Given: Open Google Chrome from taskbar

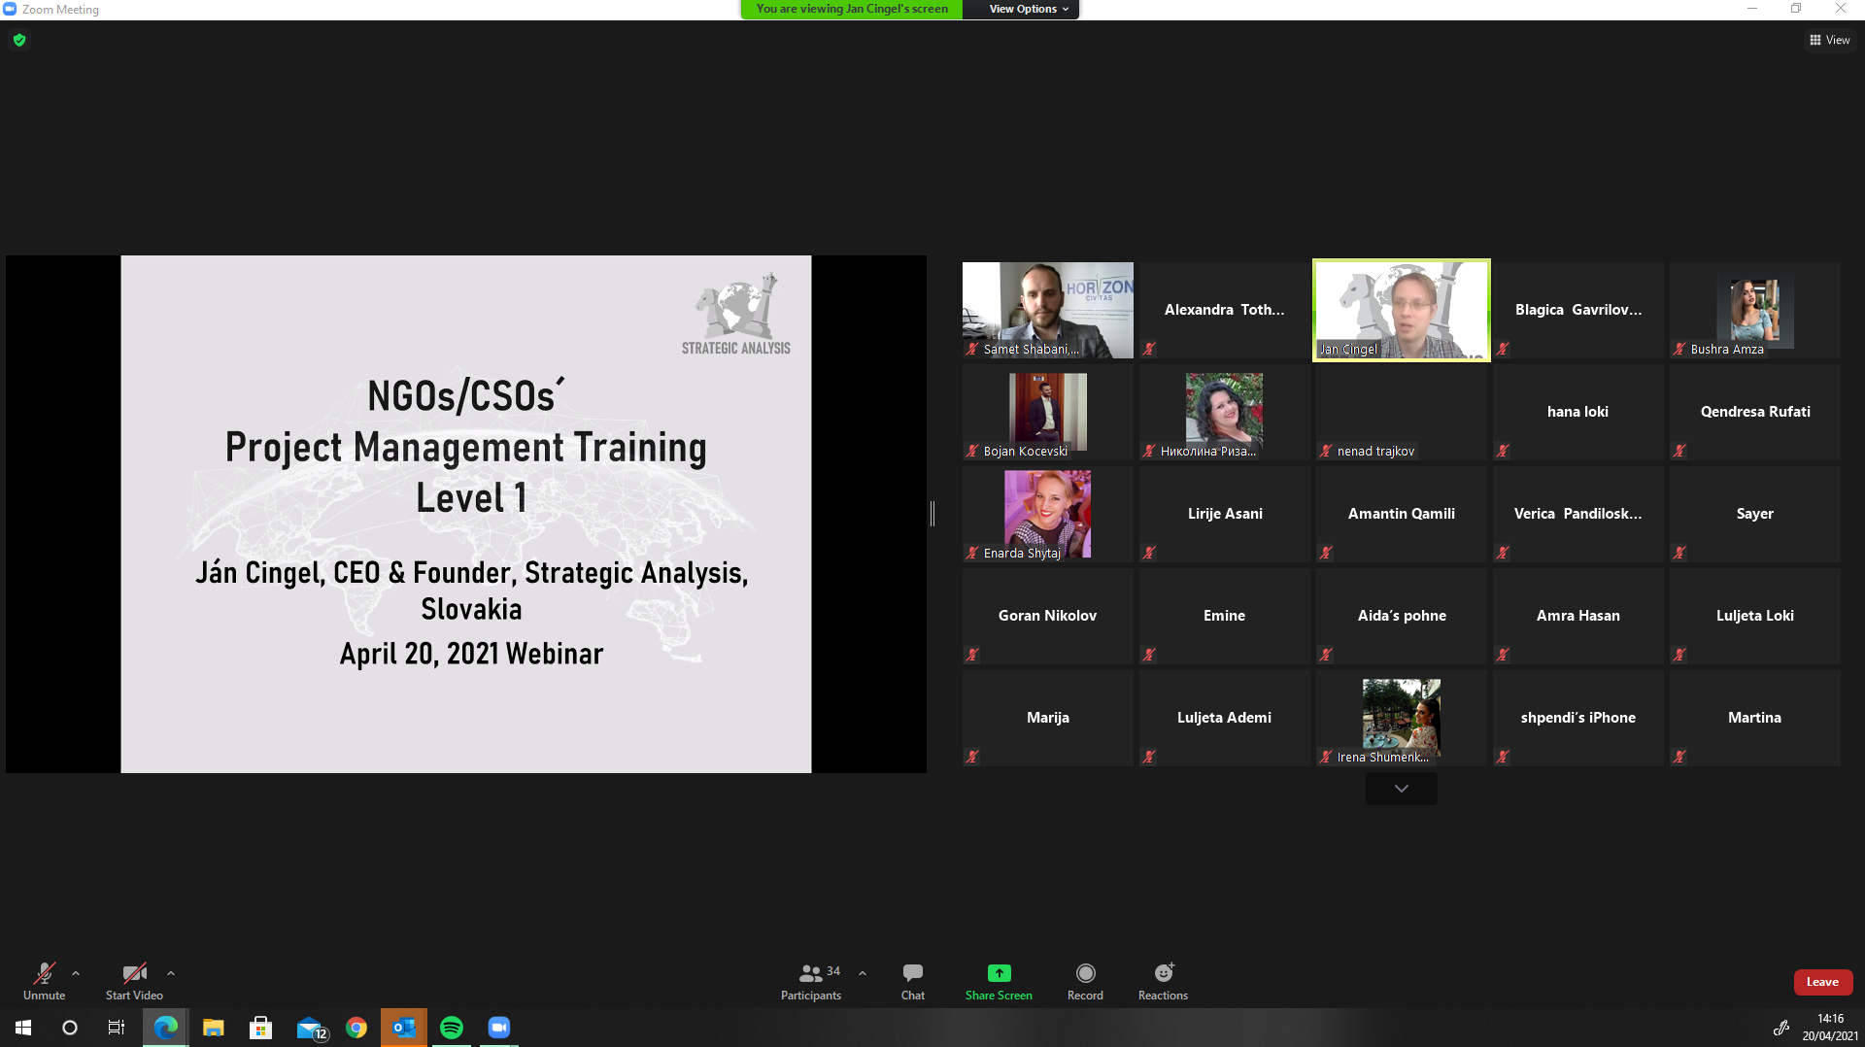Looking at the screenshot, I should [x=356, y=1028].
